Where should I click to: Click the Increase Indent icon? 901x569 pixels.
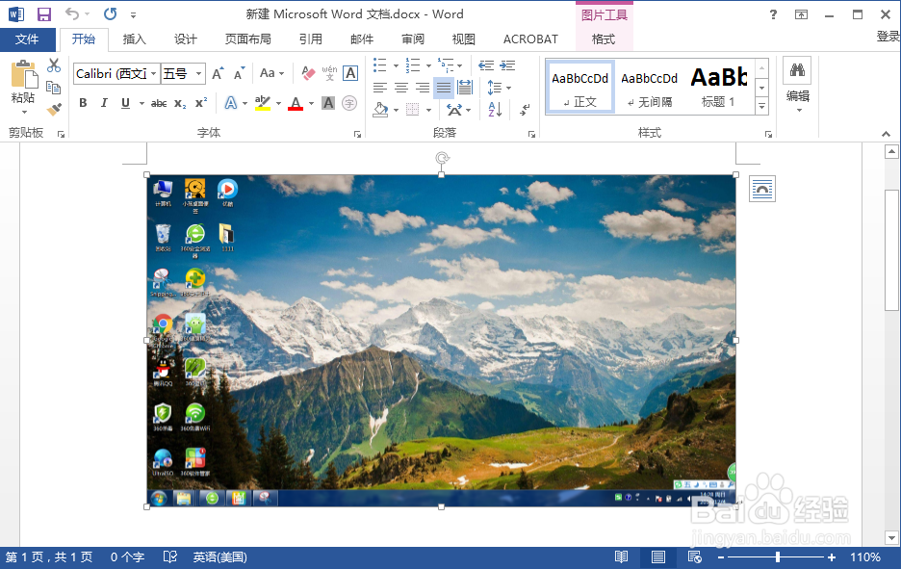507,65
